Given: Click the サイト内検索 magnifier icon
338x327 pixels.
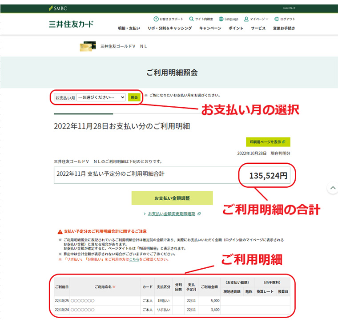Looking at the screenshot, I should [x=191, y=19].
